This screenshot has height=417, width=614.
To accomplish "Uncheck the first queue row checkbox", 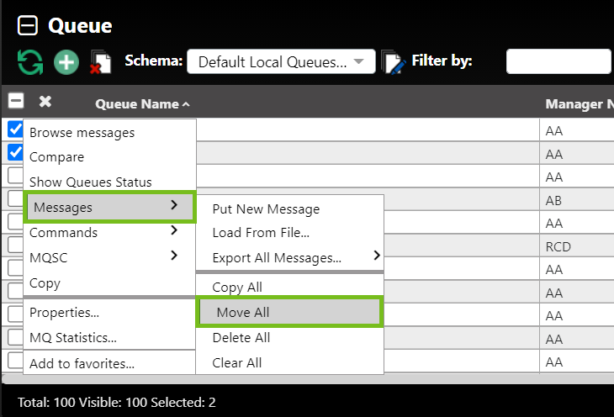I will pyautogui.click(x=15, y=129).
